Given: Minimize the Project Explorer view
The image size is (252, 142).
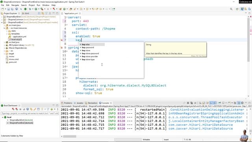Looking at the screenshot, I should (54, 13).
